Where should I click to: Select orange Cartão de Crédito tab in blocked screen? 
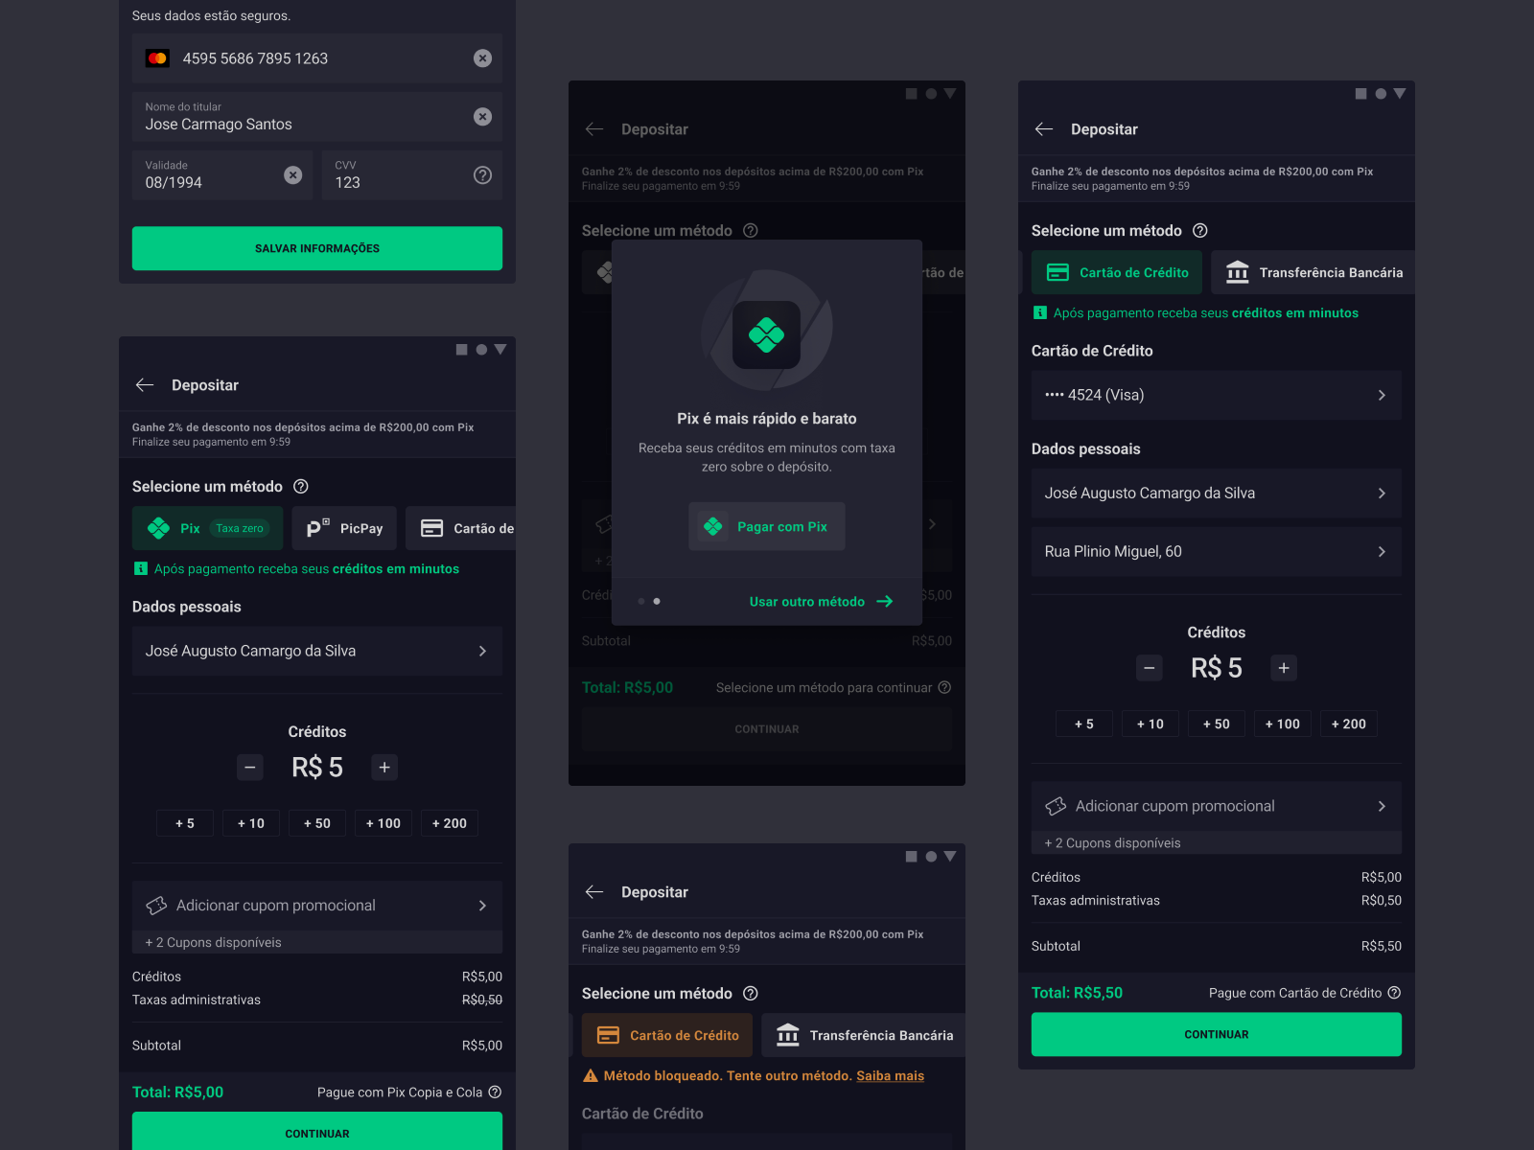click(667, 1035)
